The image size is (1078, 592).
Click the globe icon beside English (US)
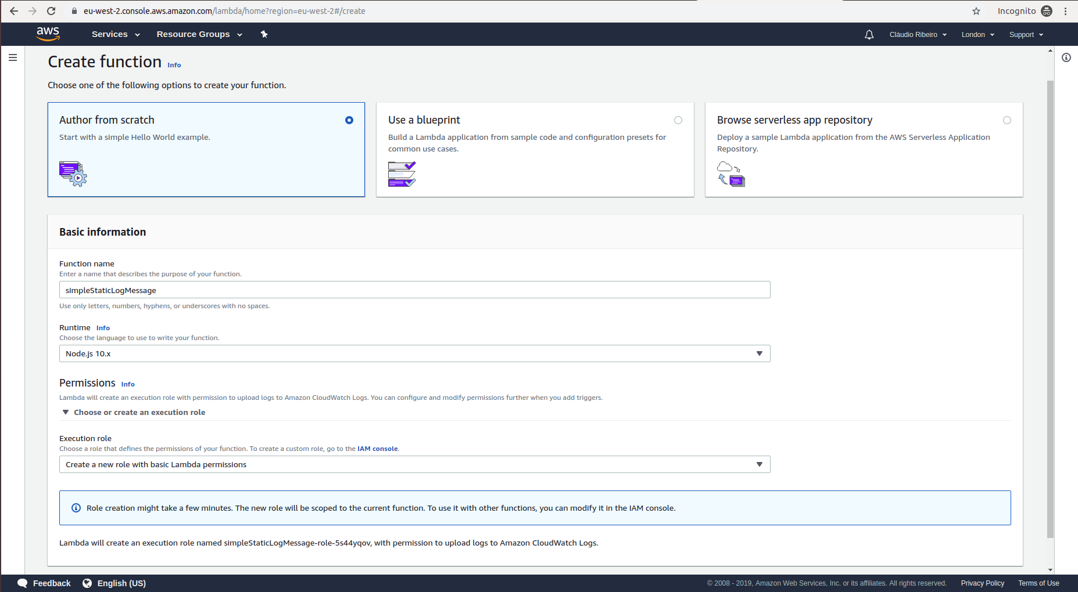87,583
